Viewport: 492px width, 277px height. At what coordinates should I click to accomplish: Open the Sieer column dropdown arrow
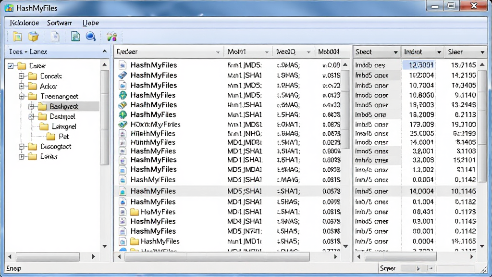(x=482, y=52)
